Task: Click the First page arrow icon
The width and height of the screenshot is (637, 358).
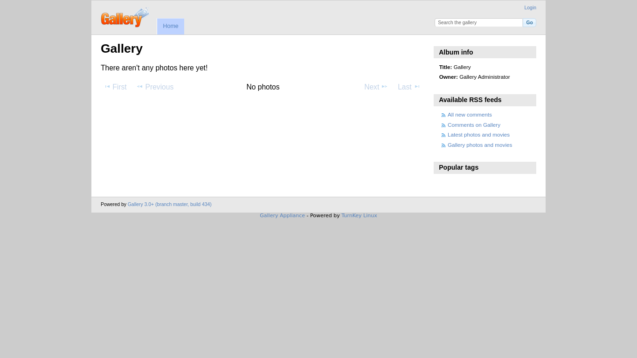Action: [107, 87]
